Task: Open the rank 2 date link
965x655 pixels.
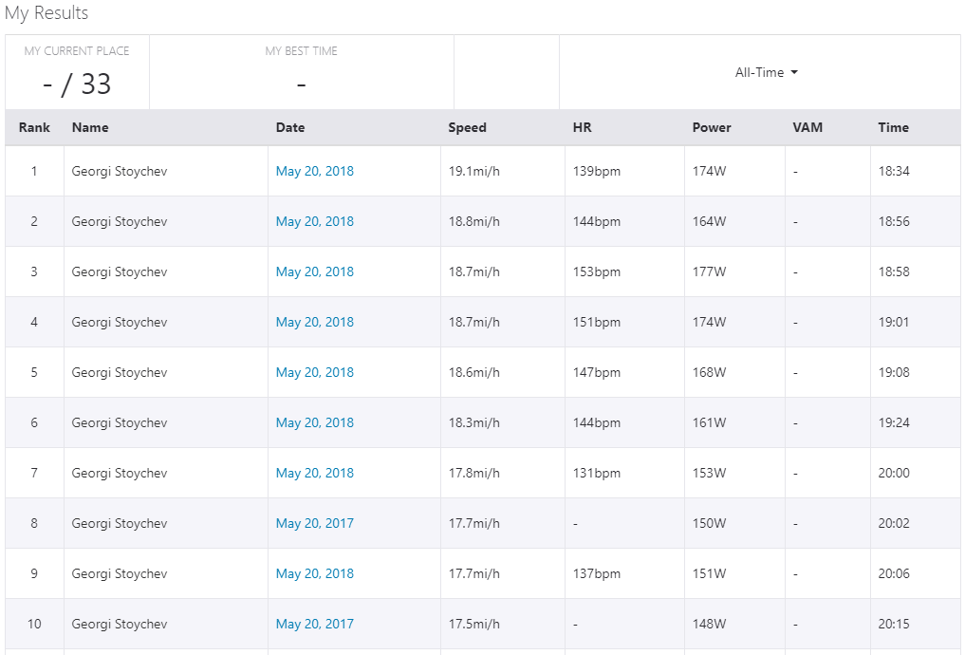Action: [314, 222]
